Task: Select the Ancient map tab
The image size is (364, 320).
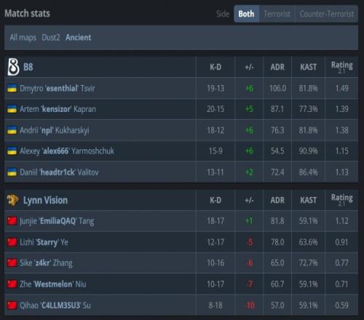Action: (x=79, y=38)
